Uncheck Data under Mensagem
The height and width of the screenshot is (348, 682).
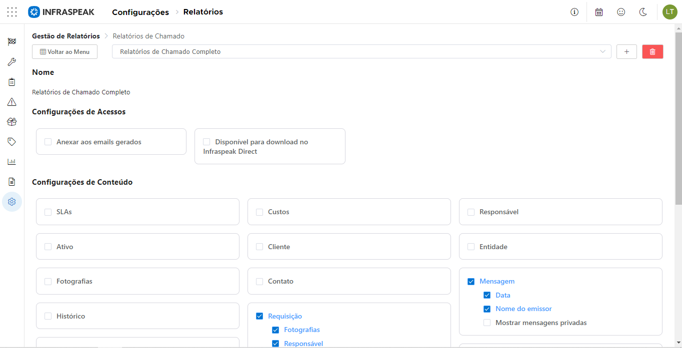point(487,295)
